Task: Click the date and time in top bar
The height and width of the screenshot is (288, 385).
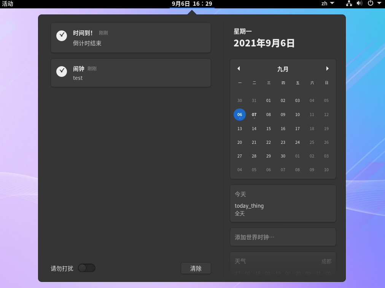Action: 192,4
